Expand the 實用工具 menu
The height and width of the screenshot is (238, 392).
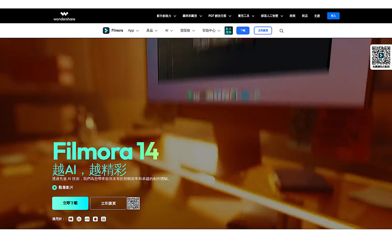(246, 16)
